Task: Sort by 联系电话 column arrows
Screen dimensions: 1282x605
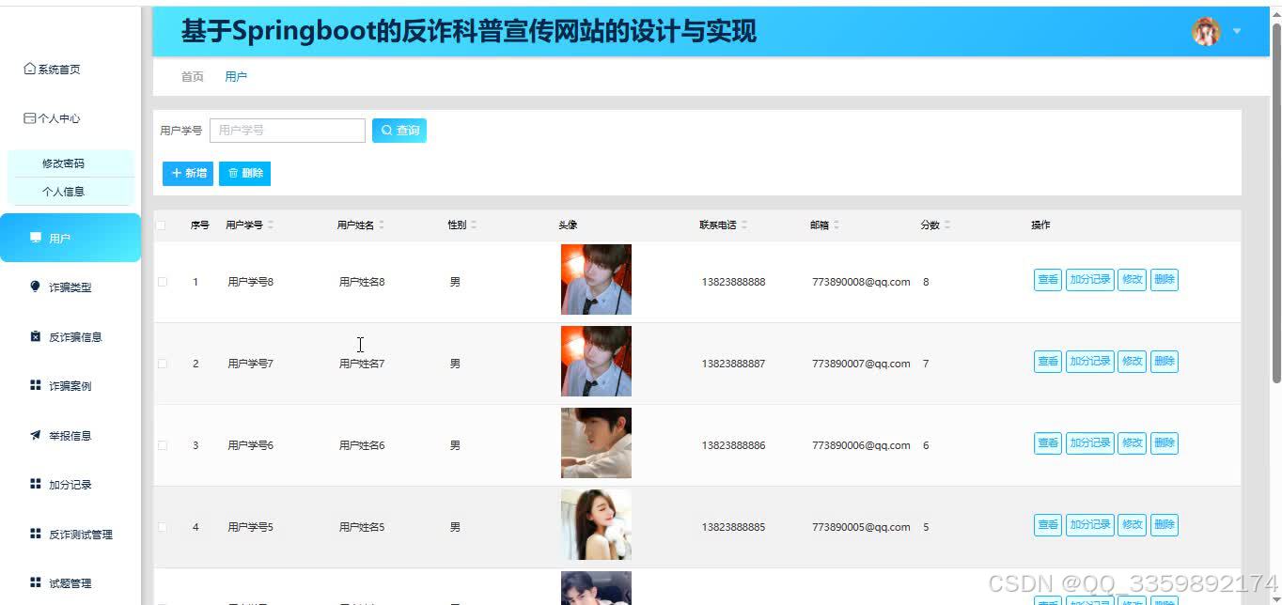Action: (744, 225)
